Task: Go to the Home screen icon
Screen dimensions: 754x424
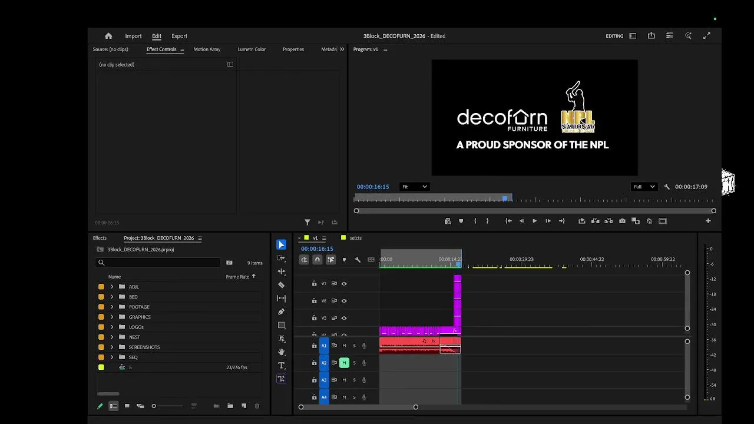Action: tap(108, 36)
